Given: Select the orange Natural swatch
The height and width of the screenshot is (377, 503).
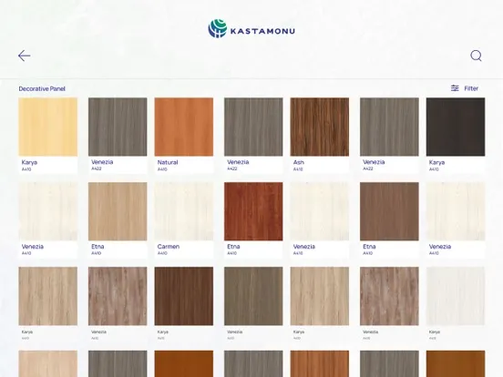Looking at the screenshot, I should 184,127.
